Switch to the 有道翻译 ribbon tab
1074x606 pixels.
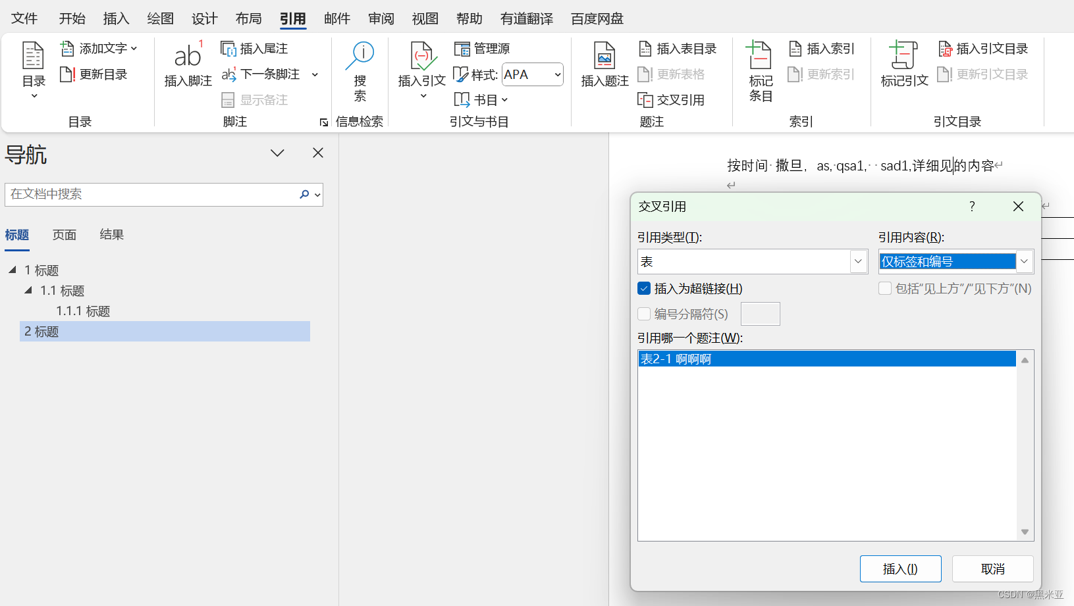527,18
